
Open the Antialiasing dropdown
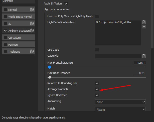click(x=120, y=102)
